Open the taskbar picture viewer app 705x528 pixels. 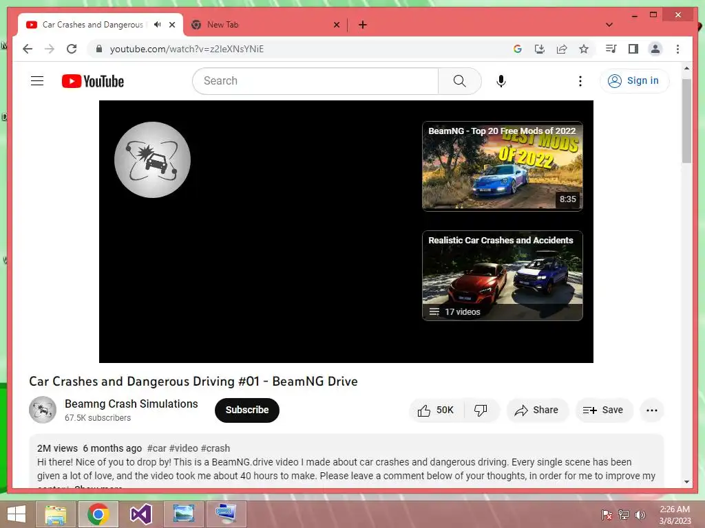183,514
